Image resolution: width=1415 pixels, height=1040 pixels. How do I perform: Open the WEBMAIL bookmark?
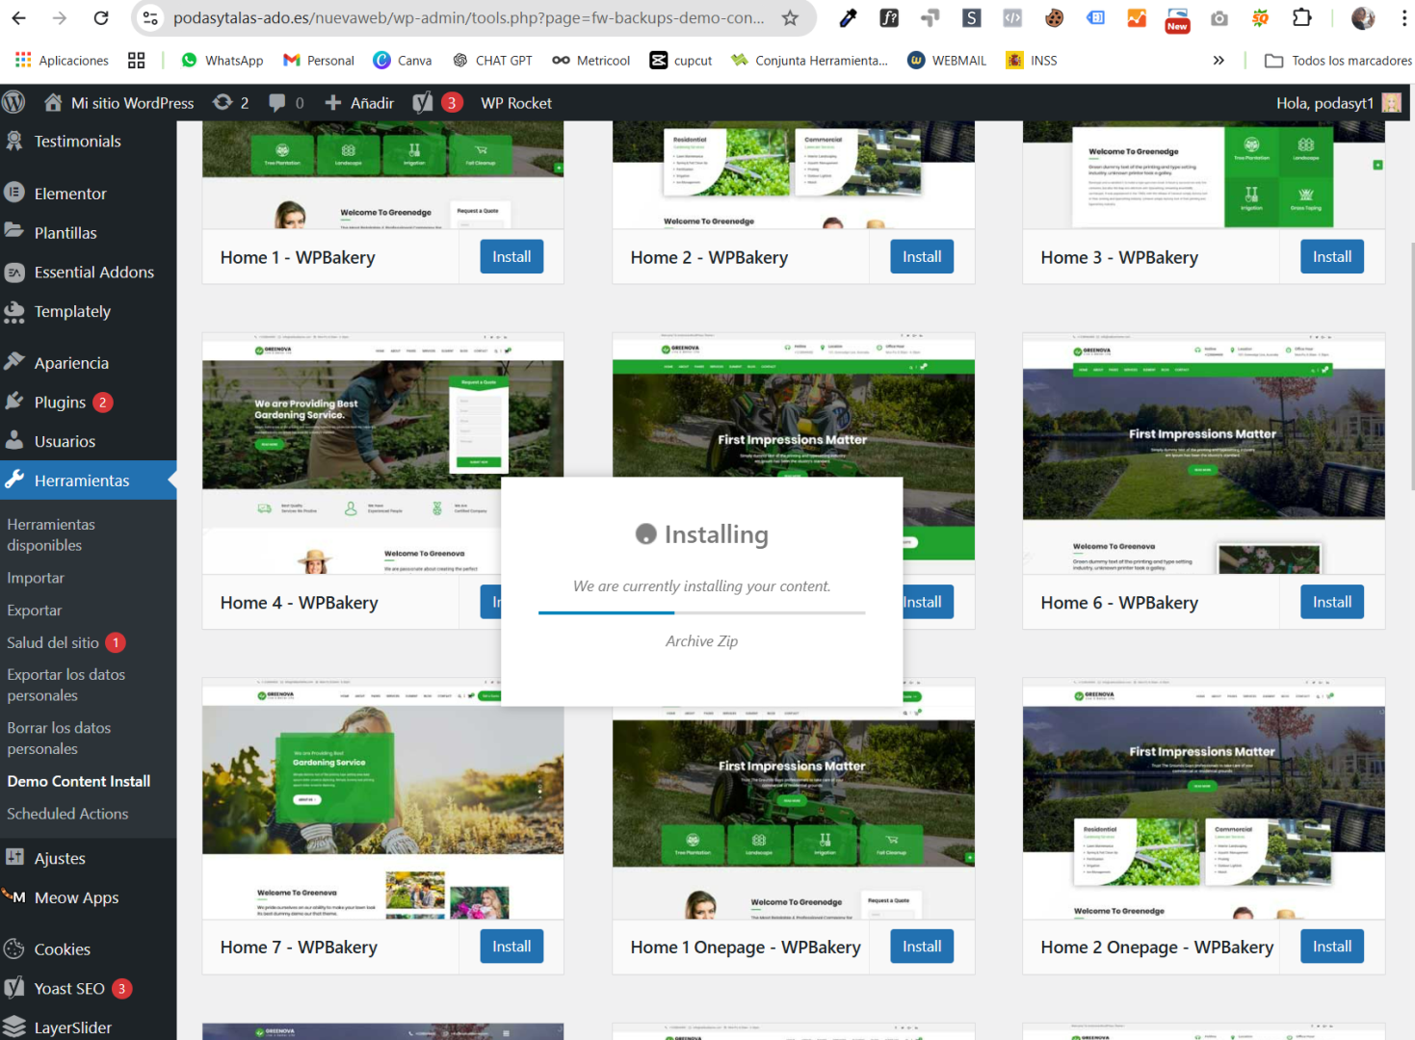tap(947, 60)
